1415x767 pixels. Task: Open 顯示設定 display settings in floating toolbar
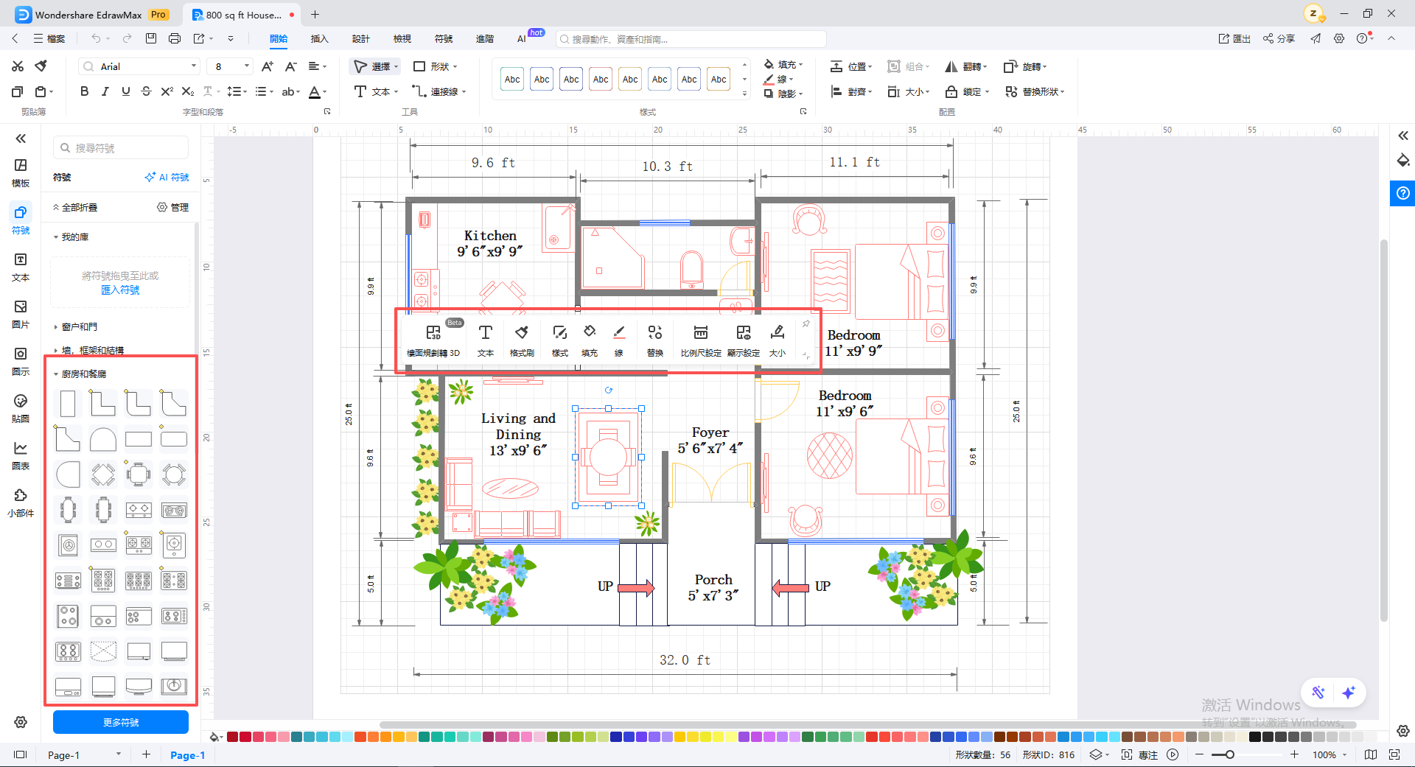(744, 341)
